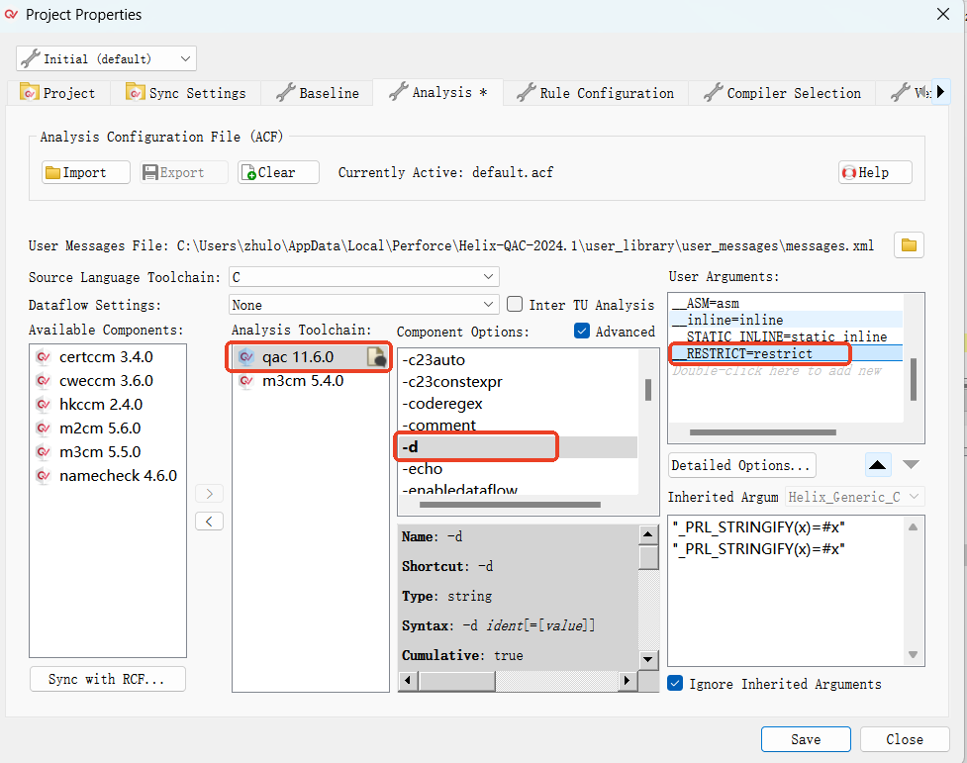Select cweccm 3.6.0 component
This screenshot has height=763, width=967.
[106, 381]
